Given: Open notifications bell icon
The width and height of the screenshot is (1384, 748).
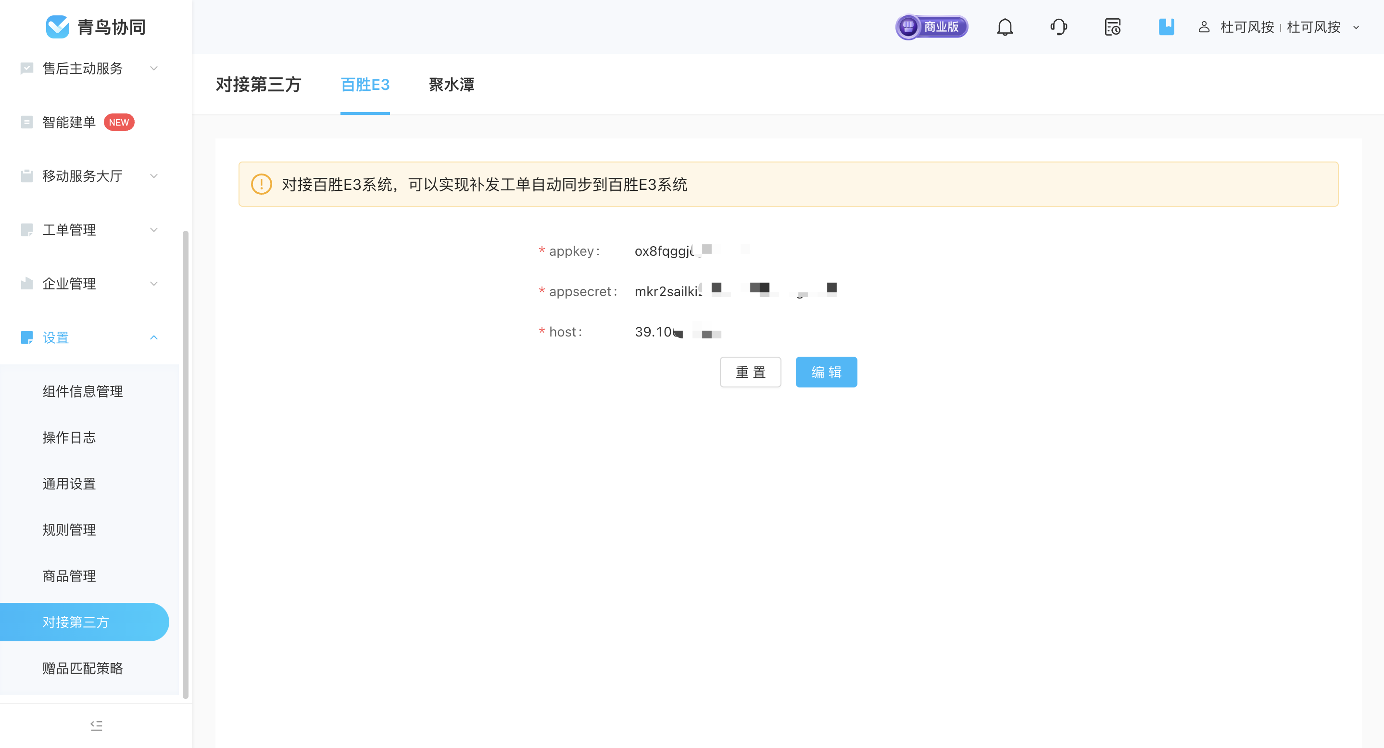Looking at the screenshot, I should click(x=1005, y=27).
